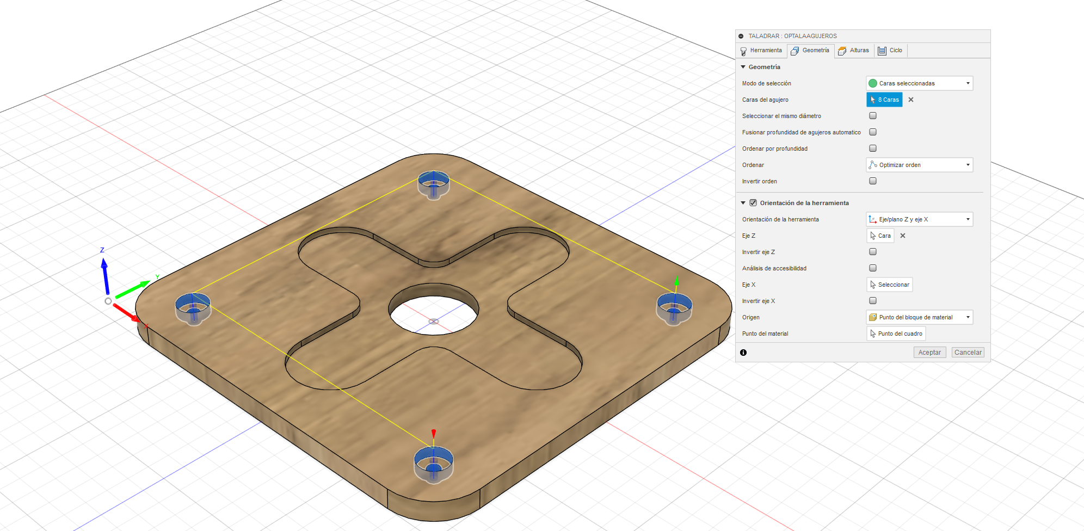This screenshot has height=531, width=1084.
Task: Select the bottom corner drill hole
Action: tap(433, 464)
